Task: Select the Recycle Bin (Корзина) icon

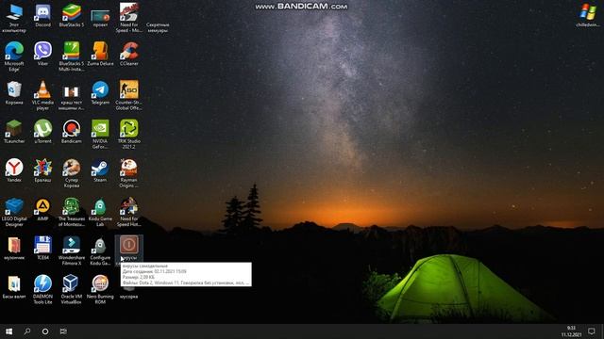Action: pyautogui.click(x=14, y=92)
